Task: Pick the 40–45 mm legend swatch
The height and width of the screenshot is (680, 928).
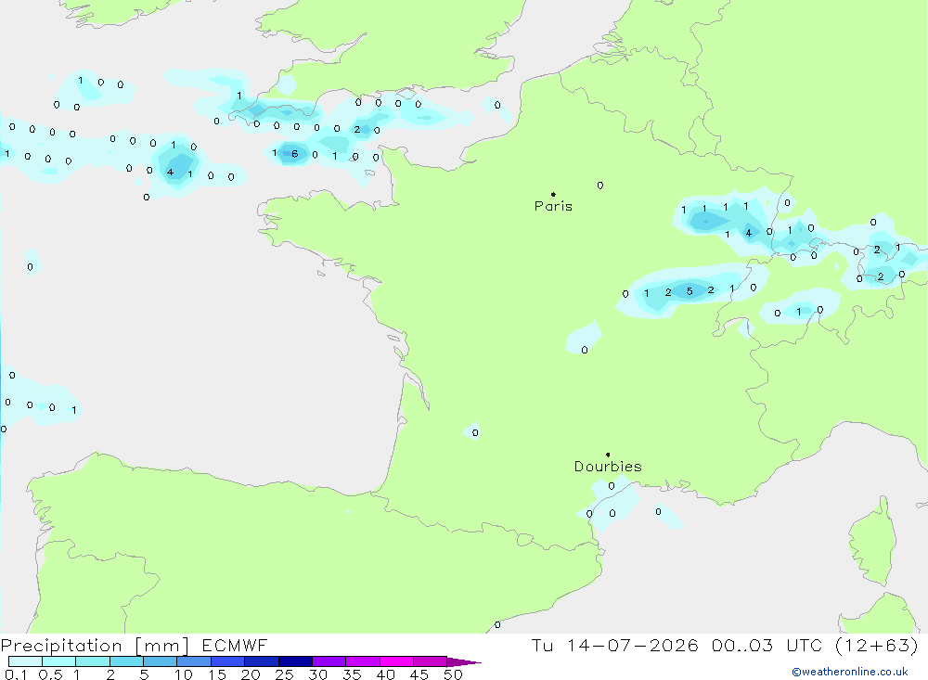Action: (396, 661)
